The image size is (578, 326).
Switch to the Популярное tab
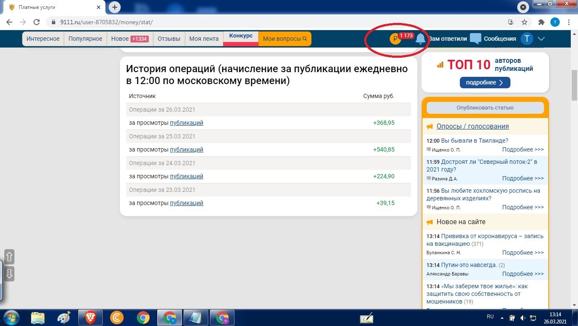[x=85, y=39]
